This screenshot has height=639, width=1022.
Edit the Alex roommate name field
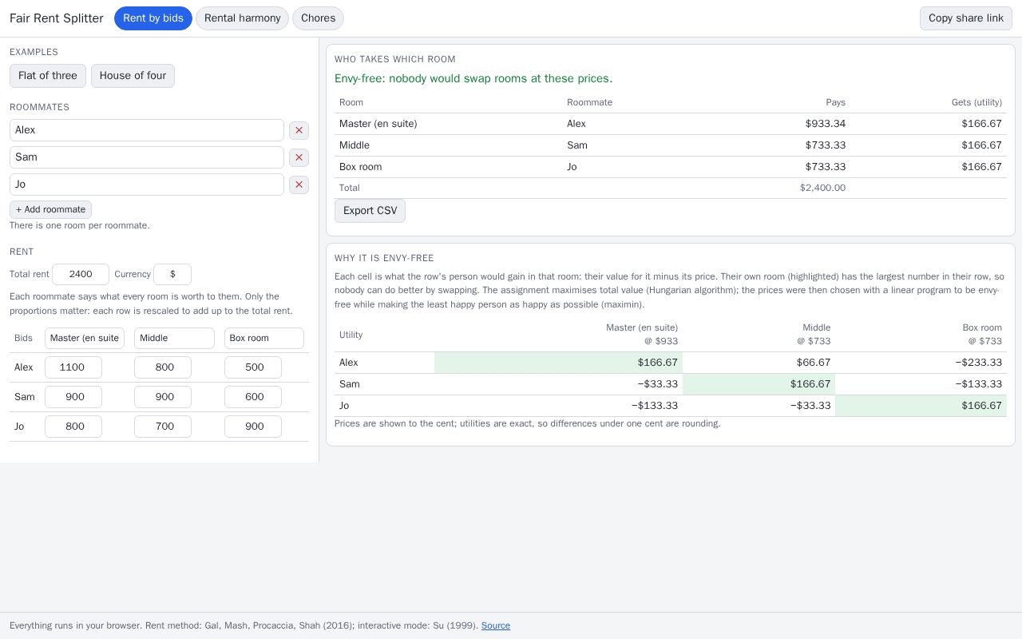coord(147,130)
